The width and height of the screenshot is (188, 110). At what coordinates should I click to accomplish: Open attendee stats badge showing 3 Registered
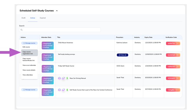click(48, 45)
